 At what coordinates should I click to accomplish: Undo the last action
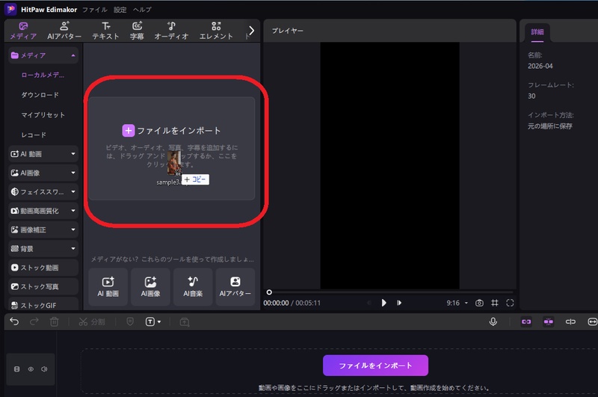(14, 322)
